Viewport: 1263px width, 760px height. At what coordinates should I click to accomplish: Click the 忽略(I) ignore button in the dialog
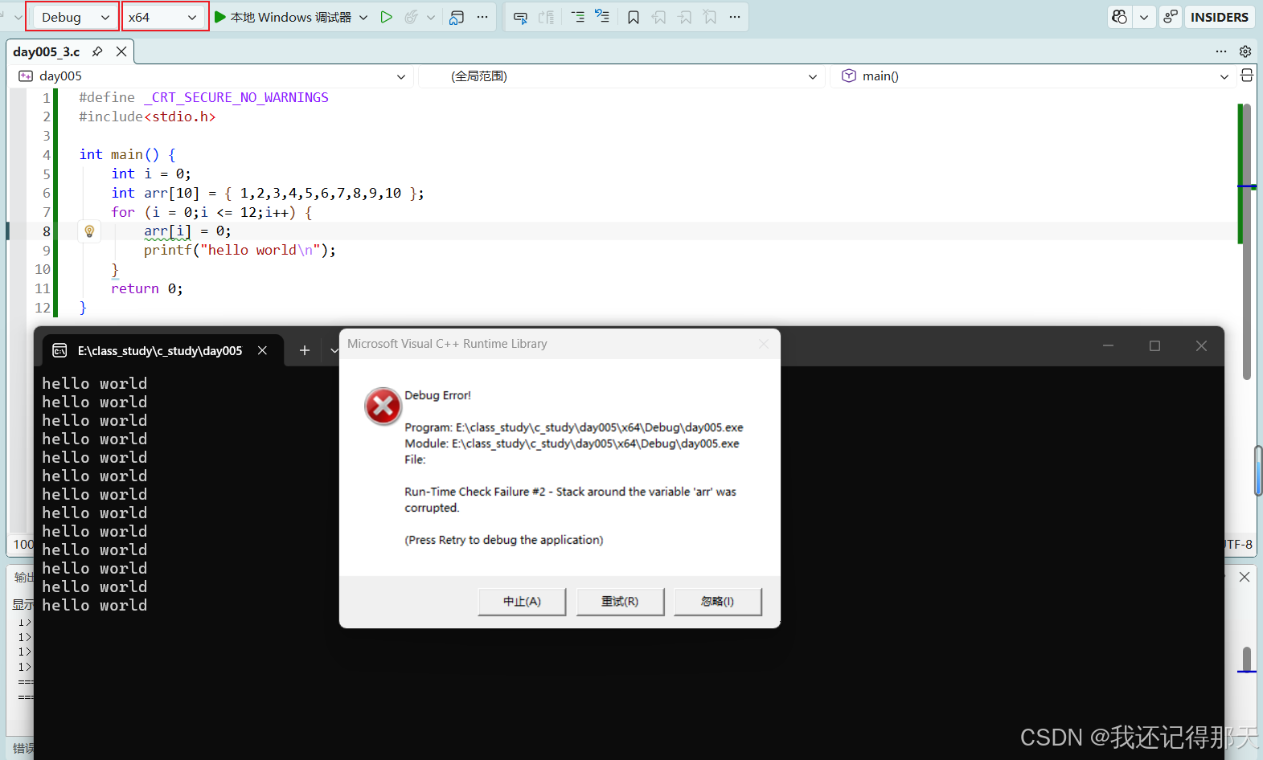point(717,602)
